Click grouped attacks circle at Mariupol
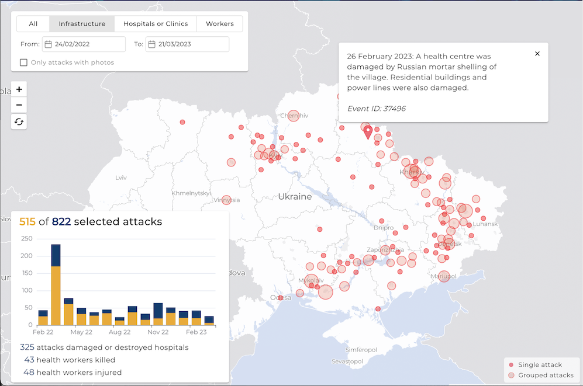 [x=444, y=276]
